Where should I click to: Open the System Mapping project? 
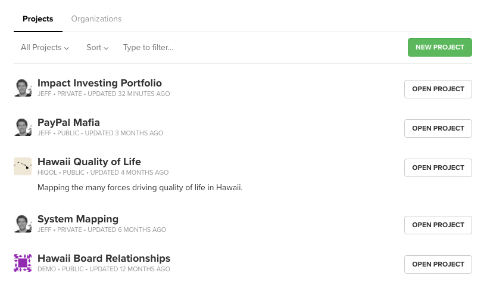[x=438, y=225]
